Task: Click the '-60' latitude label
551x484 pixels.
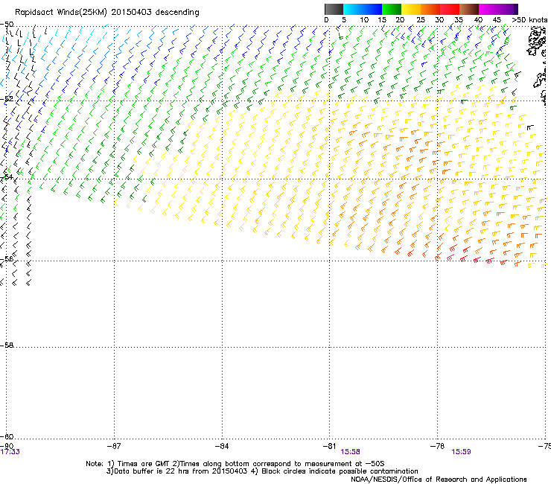Action: (7, 436)
